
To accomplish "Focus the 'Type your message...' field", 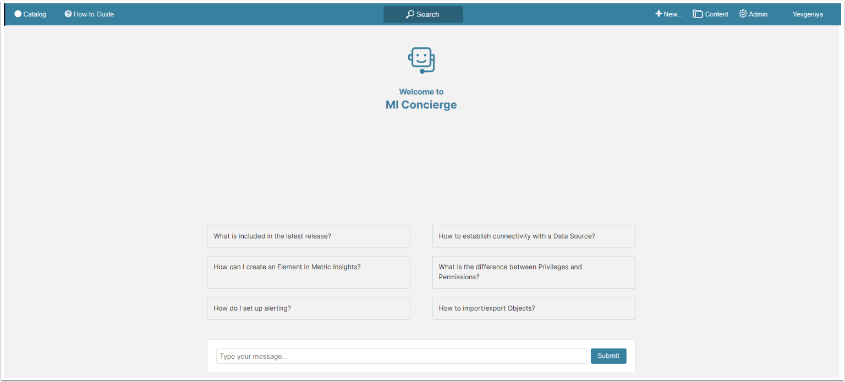I will (401, 356).
